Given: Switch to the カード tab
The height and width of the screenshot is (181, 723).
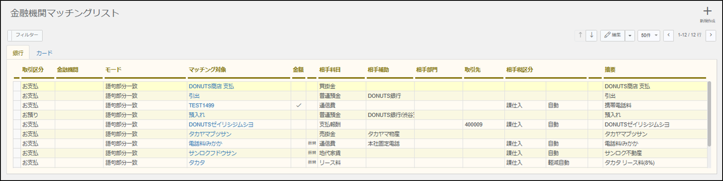Looking at the screenshot, I should click(x=44, y=53).
